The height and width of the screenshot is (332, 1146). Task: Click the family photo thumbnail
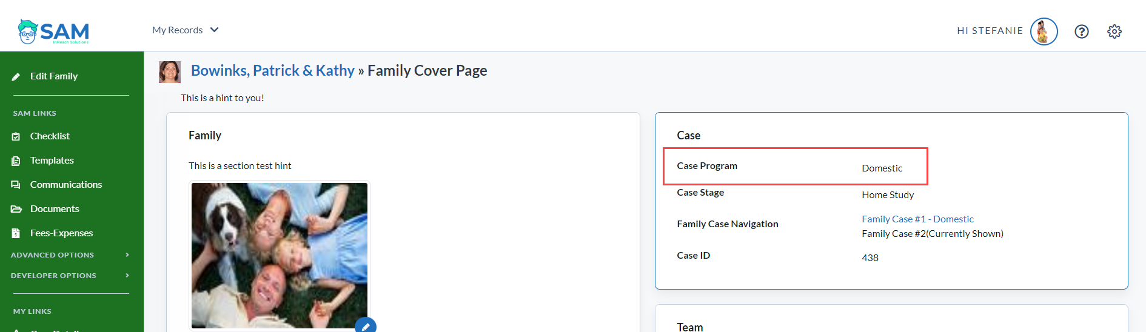(x=279, y=255)
